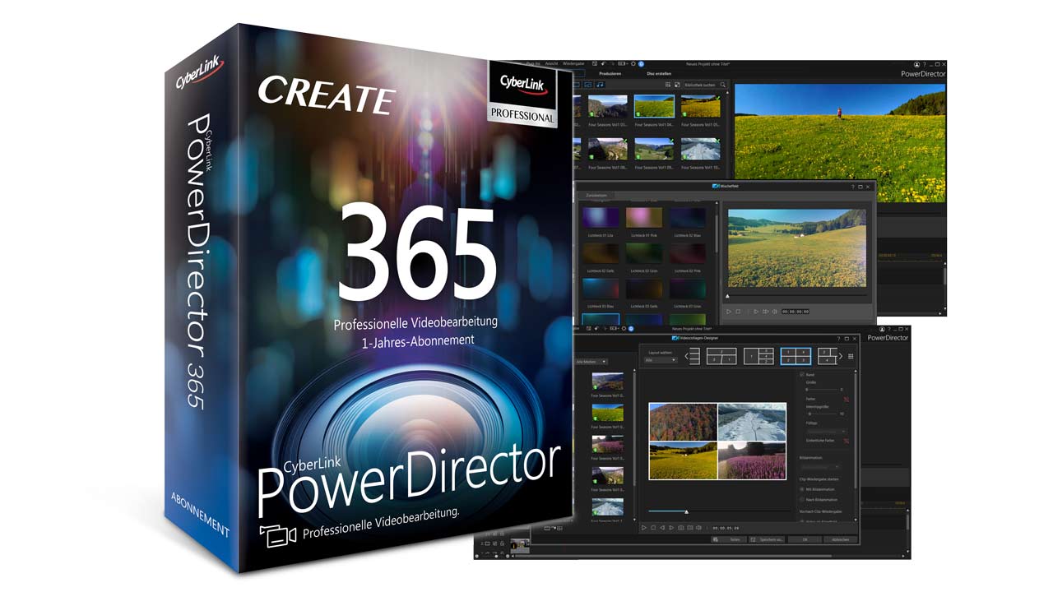
Task: Open the Füllart dropdown
Action: click(x=826, y=431)
